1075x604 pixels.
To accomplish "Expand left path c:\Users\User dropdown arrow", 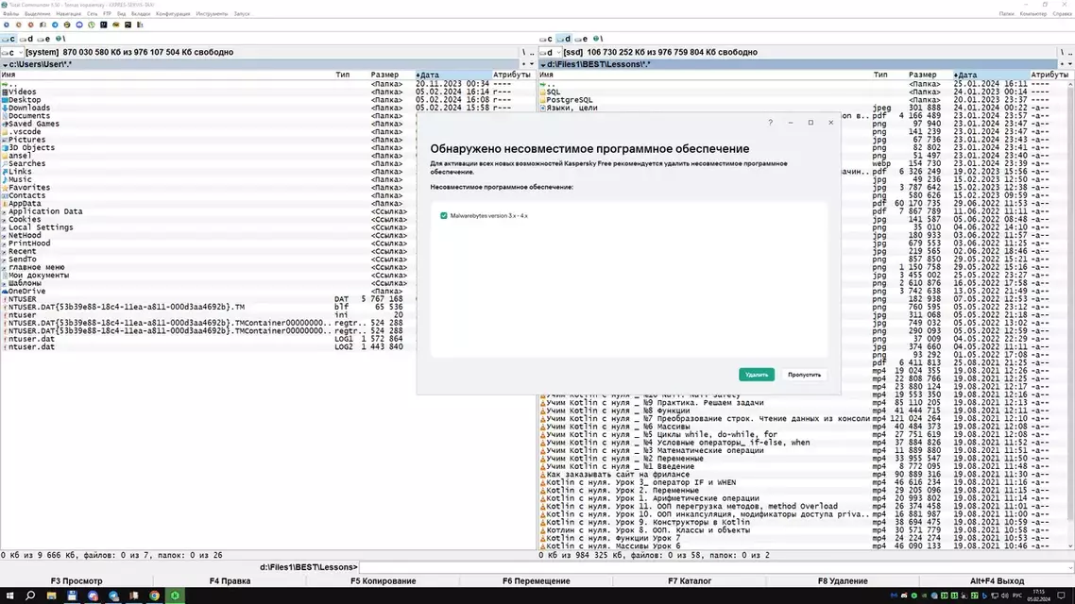I will (5, 65).
